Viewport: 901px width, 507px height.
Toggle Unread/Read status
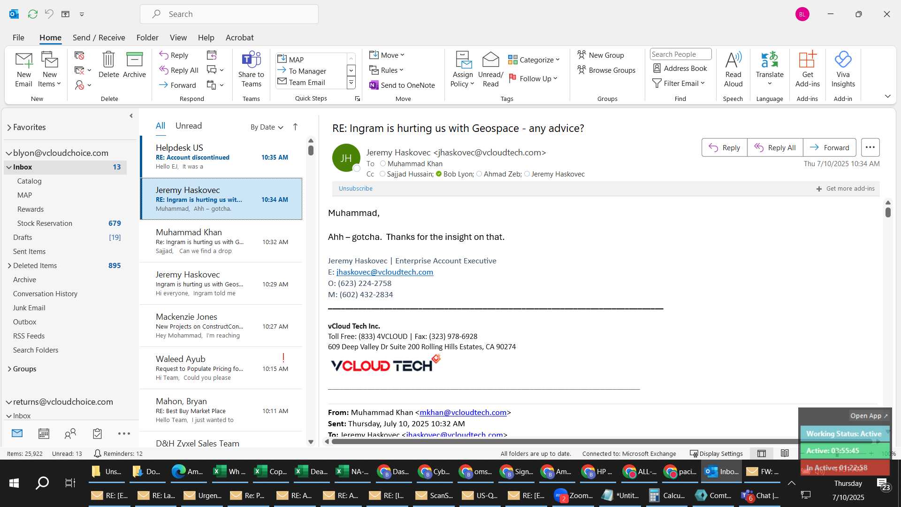click(490, 69)
